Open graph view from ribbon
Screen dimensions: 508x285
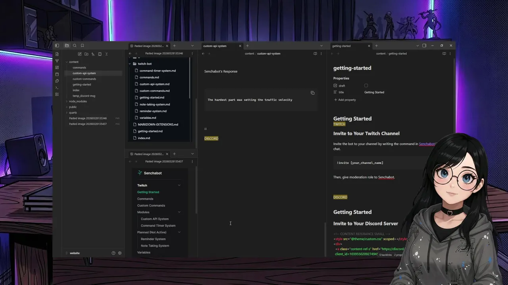(x=57, y=61)
